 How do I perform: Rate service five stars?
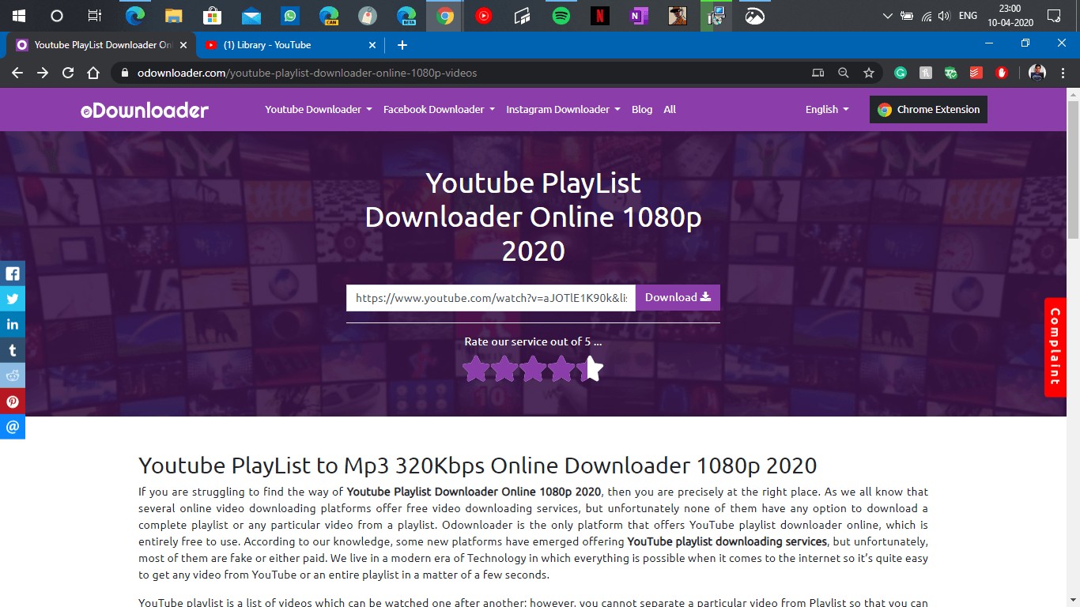pos(590,368)
